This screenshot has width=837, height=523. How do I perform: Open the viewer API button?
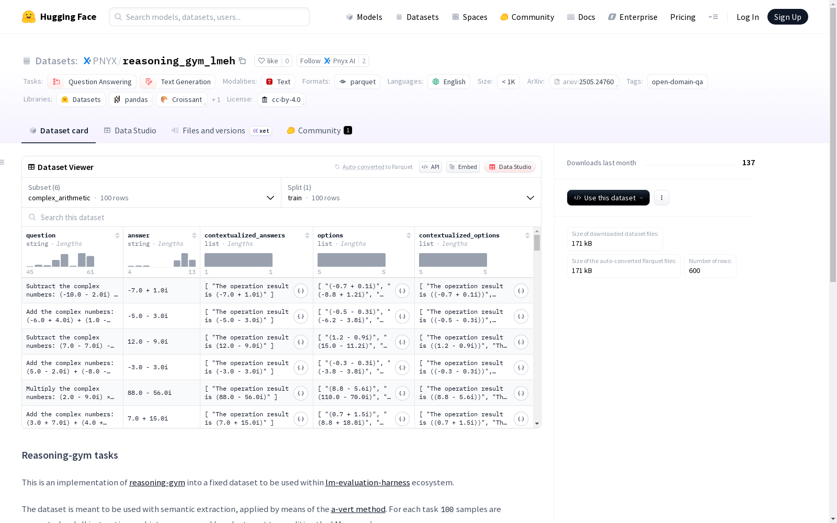(431, 167)
